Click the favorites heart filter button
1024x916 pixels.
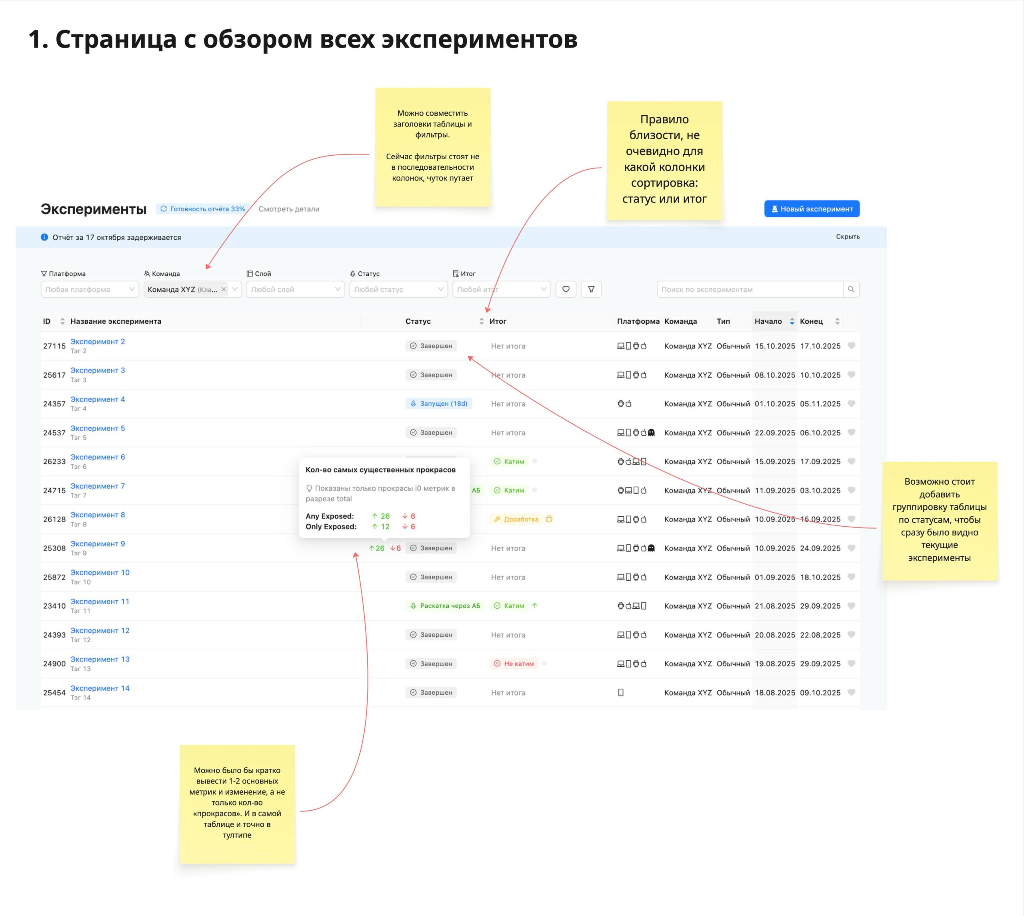coord(566,289)
